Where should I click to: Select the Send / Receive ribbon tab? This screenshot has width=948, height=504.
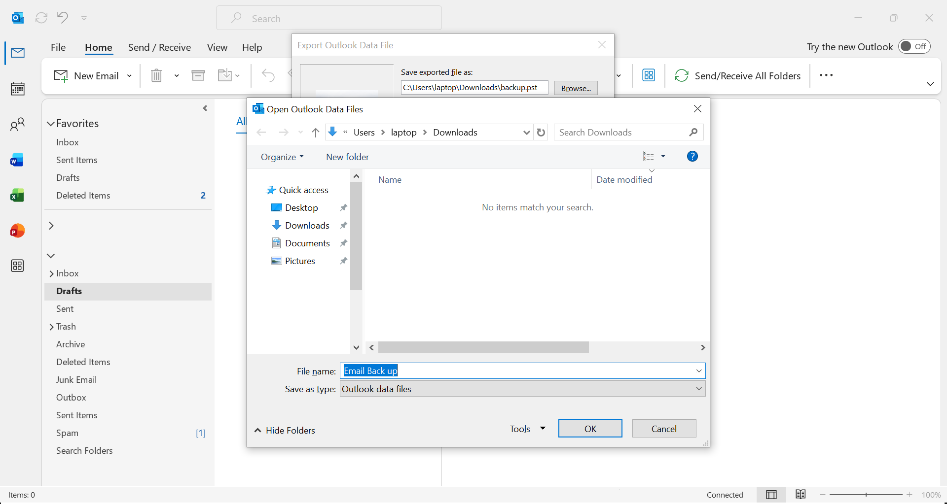(x=159, y=47)
